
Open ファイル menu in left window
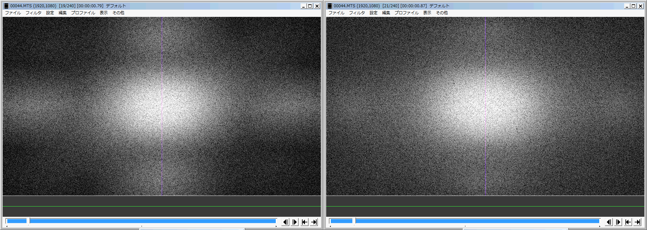(13, 13)
